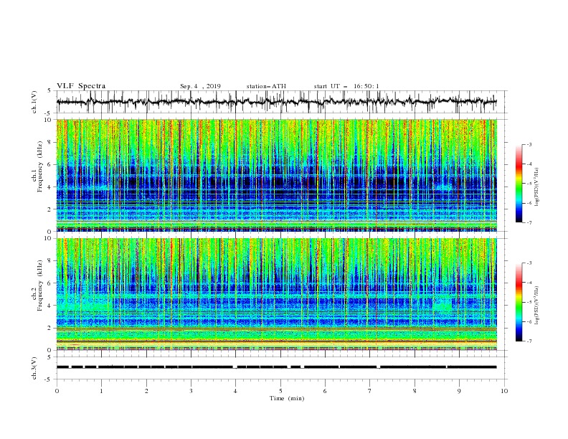568x439 pixels.
Task: Click the "-7" tick on ch.2 colorbar
Action: [529, 341]
